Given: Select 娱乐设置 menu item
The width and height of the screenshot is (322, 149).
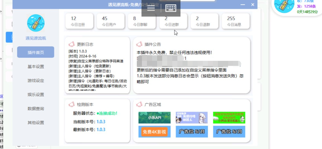Looking at the screenshot, I should point(36,95).
